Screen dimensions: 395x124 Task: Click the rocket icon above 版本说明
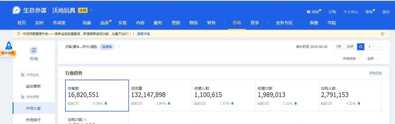pos(9,46)
